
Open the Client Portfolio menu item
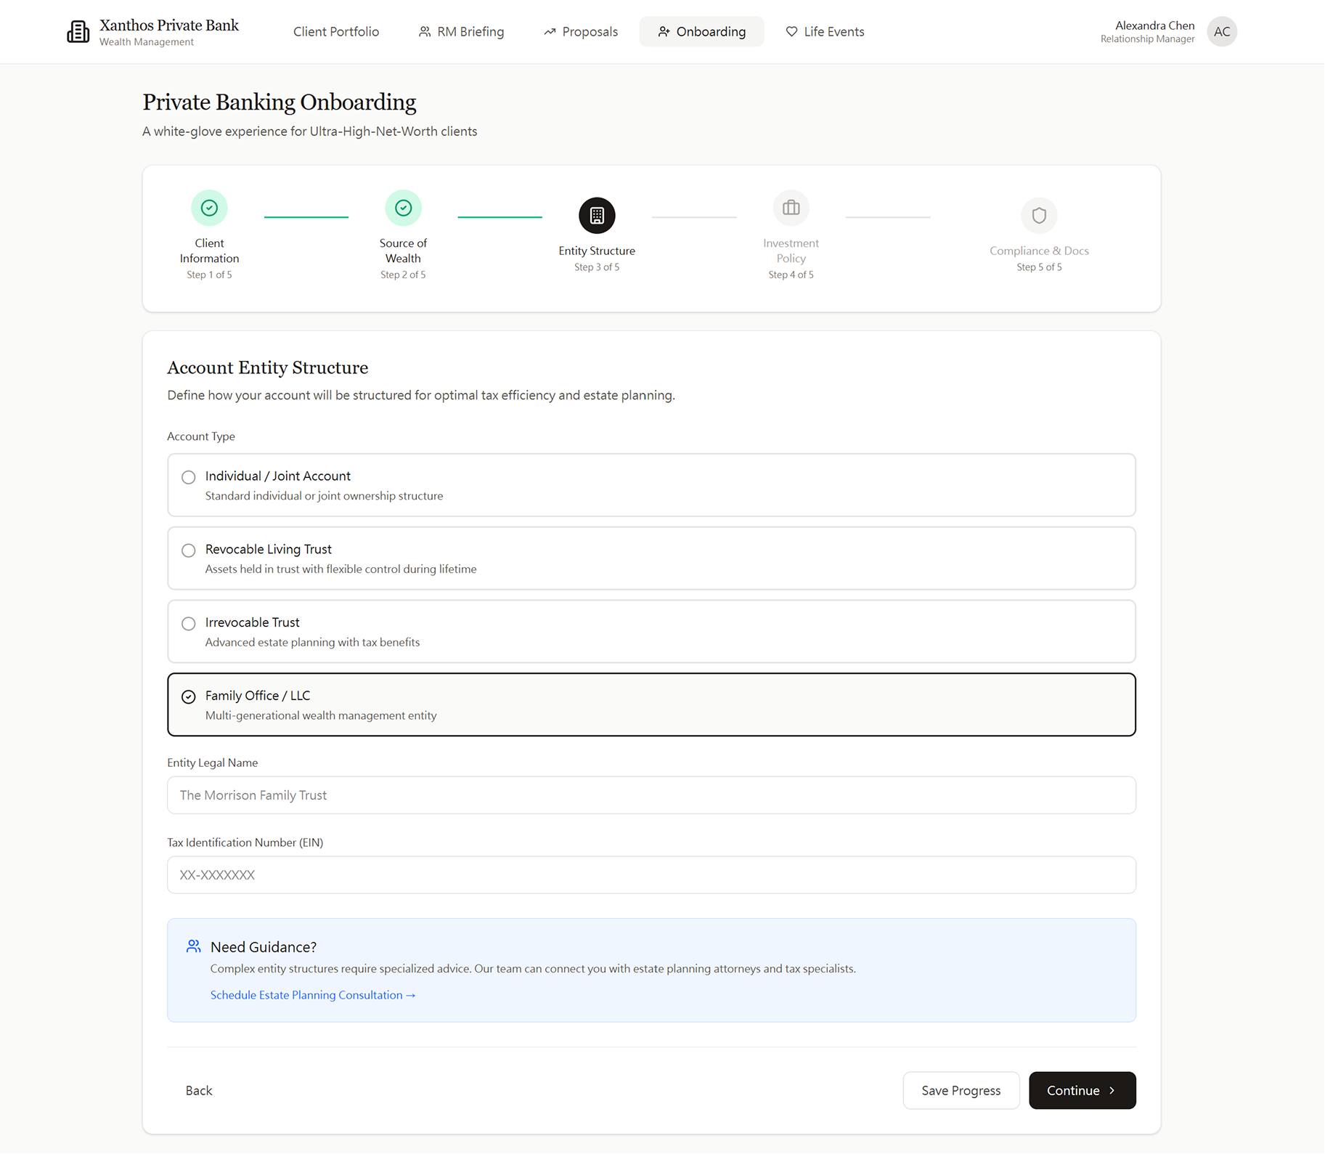335,31
